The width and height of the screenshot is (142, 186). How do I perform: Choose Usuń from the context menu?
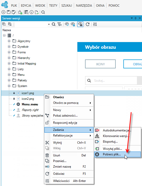(x=69, y=155)
